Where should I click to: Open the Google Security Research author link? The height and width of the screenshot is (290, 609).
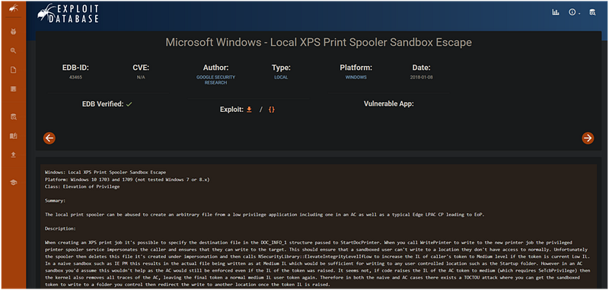tap(215, 80)
